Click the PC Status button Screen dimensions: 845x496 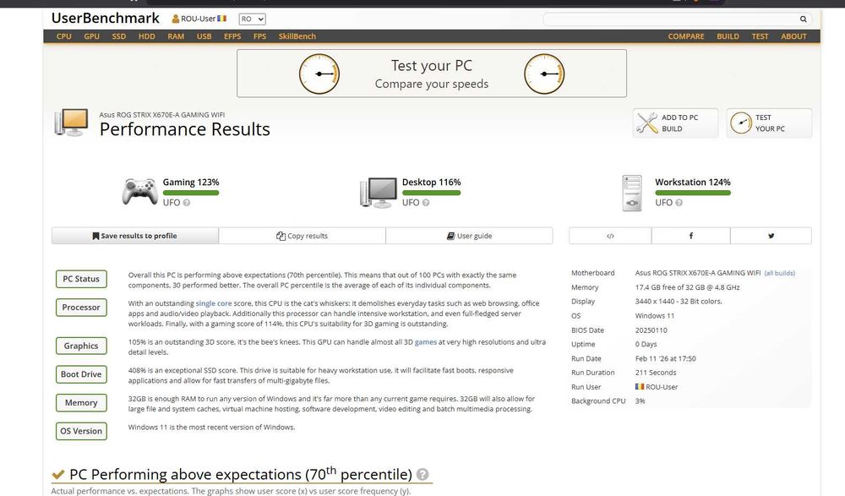click(81, 279)
